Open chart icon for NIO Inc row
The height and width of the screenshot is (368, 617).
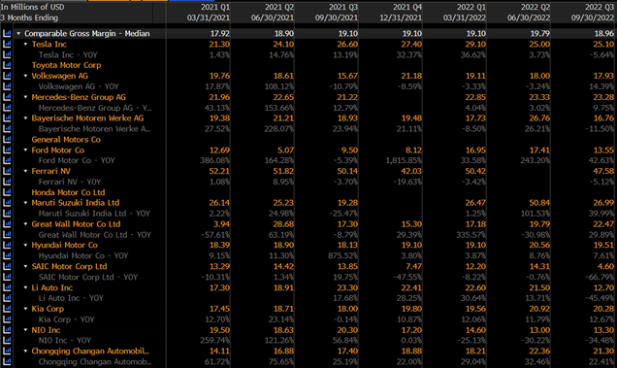[7, 330]
